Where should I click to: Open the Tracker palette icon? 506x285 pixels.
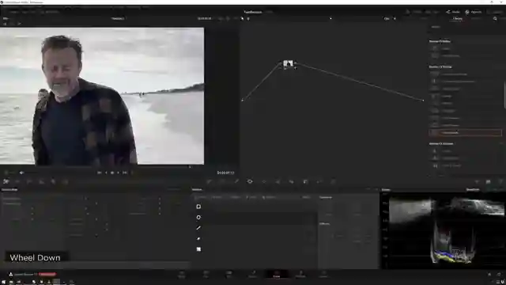[264, 181]
